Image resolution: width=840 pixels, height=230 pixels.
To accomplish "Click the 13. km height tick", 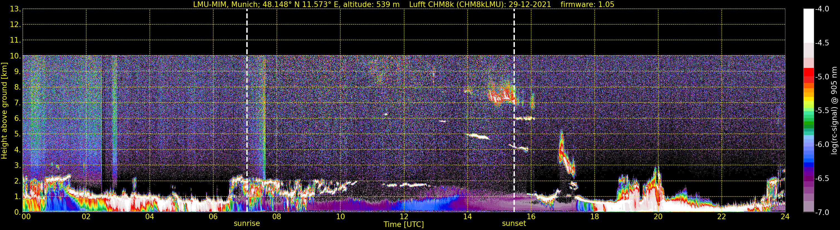I will tap(15, 9).
